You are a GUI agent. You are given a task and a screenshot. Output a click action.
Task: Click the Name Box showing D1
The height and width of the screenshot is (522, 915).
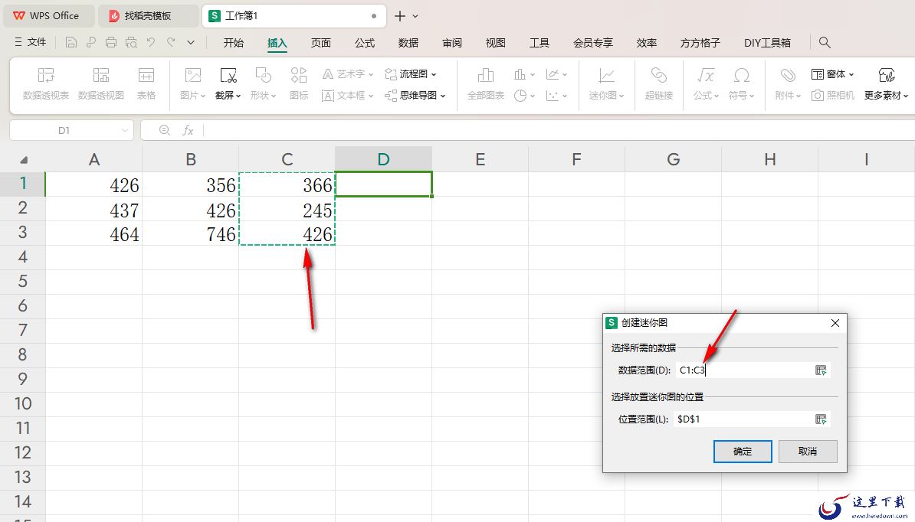pos(71,130)
